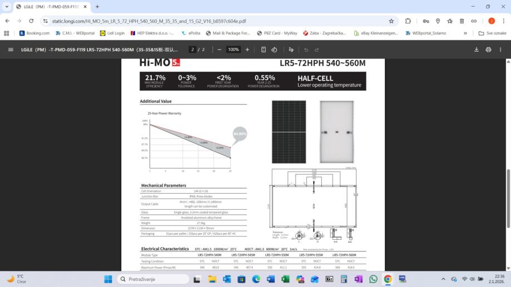This screenshot has width=511, height=287.
Task: Click the page number input field
Action: 192,49
